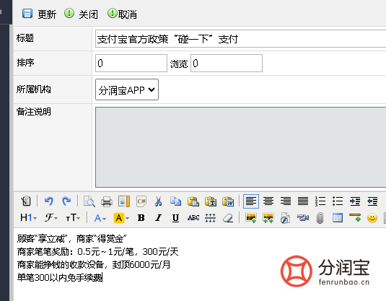386x301 pixels.
Task: Insert numbered list
Action: 320,201
